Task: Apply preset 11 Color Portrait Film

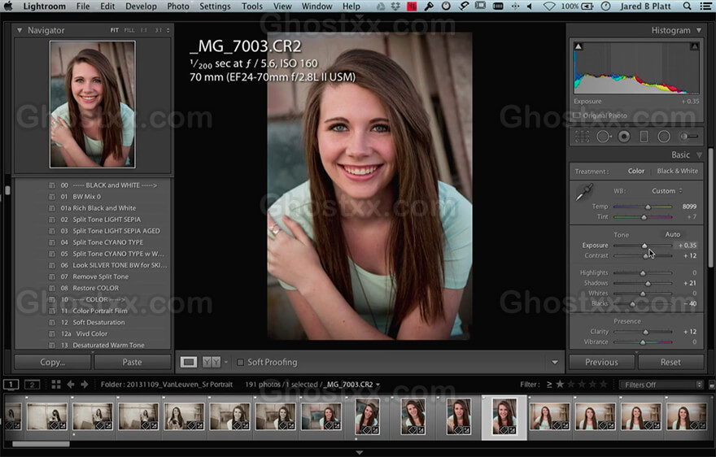Action: tap(94, 311)
